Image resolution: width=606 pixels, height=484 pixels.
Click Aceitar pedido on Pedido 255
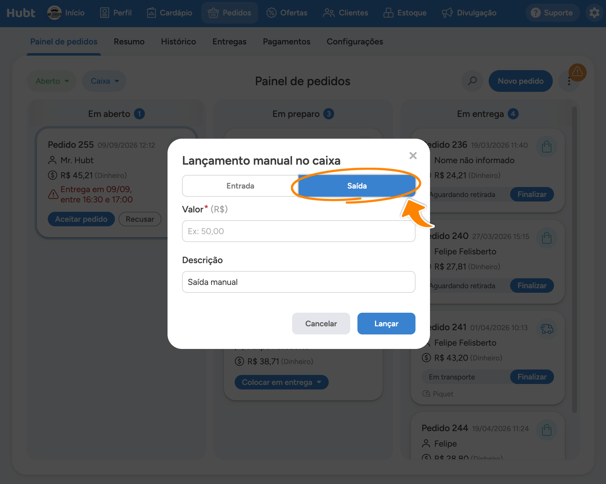coord(81,219)
